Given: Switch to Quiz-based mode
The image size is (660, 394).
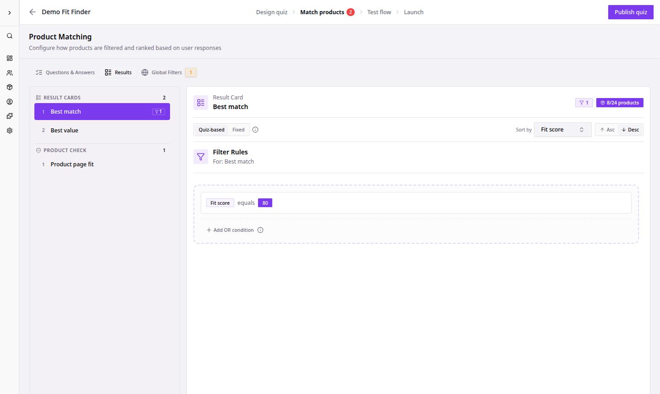Looking at the screenshot, I should (x=211, y=130).
